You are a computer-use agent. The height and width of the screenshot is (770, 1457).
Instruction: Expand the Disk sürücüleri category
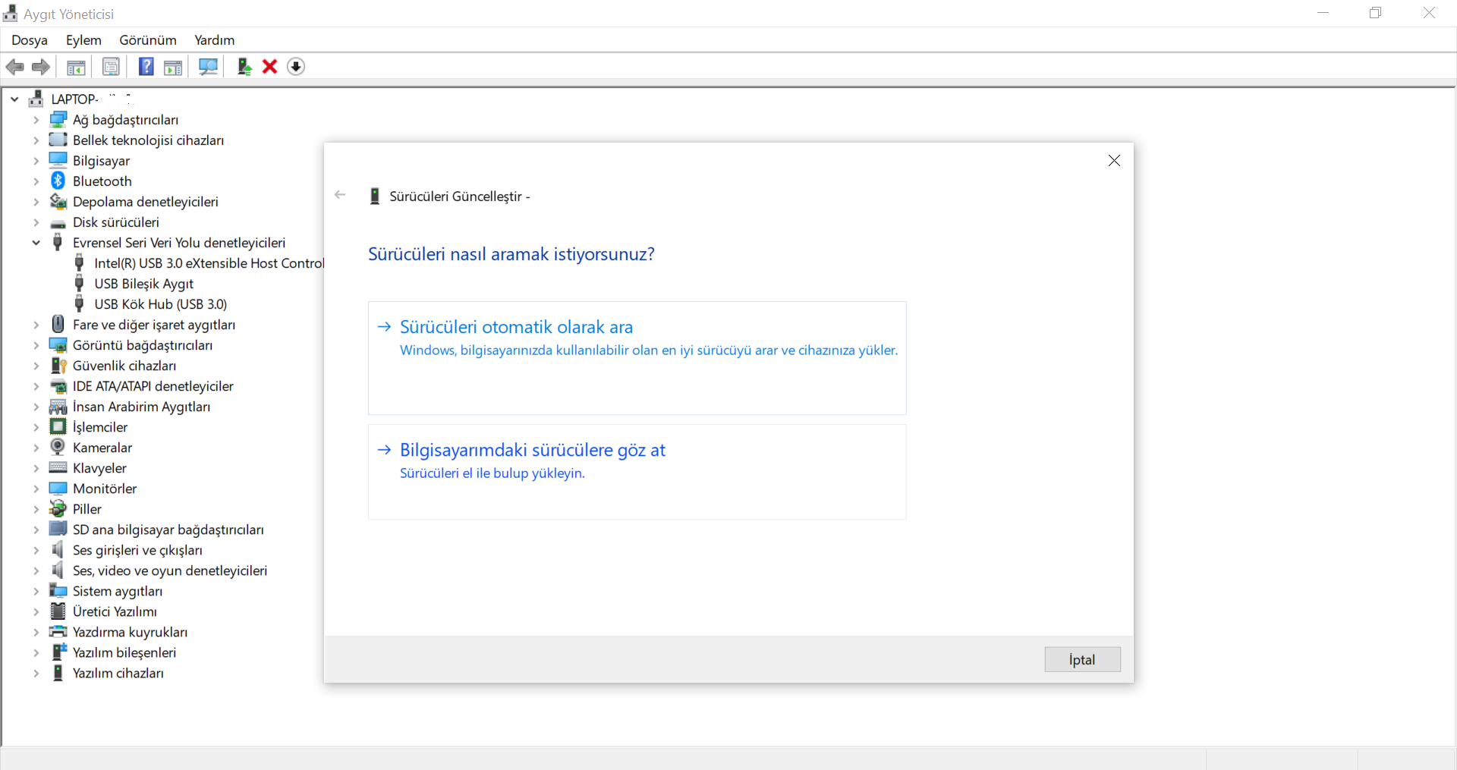36,222
